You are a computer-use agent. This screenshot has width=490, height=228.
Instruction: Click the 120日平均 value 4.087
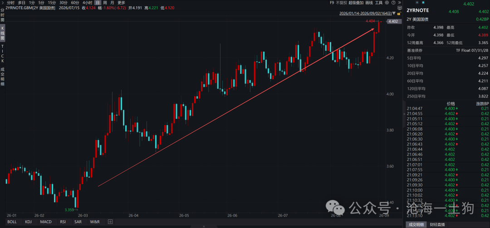[x=483, y=89]
